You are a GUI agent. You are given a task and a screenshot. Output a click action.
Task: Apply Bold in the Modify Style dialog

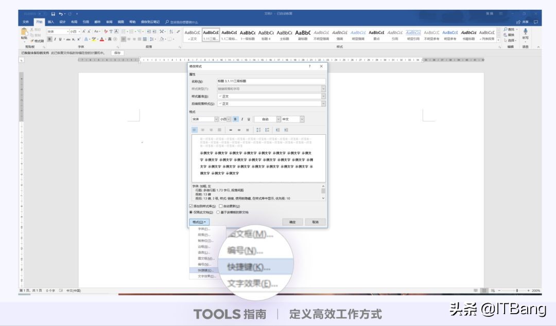point(235,119)
